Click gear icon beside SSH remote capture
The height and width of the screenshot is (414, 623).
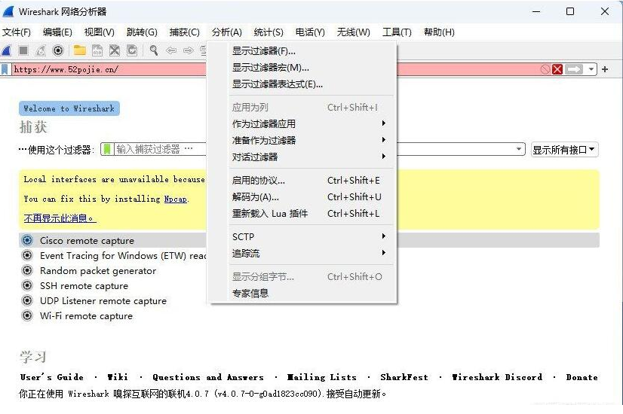click(x=27, y=285)
